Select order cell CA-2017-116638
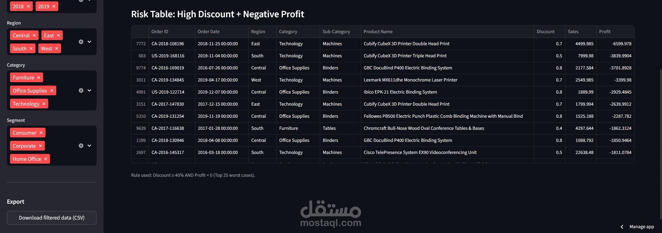 click(172, 128)
